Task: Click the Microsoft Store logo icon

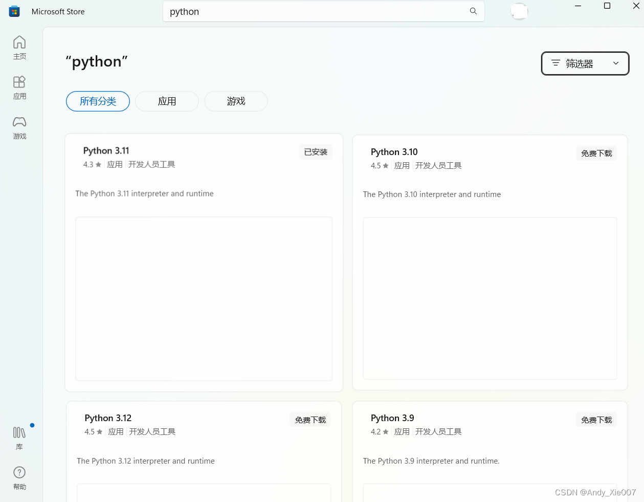Action: click(14, 11)
